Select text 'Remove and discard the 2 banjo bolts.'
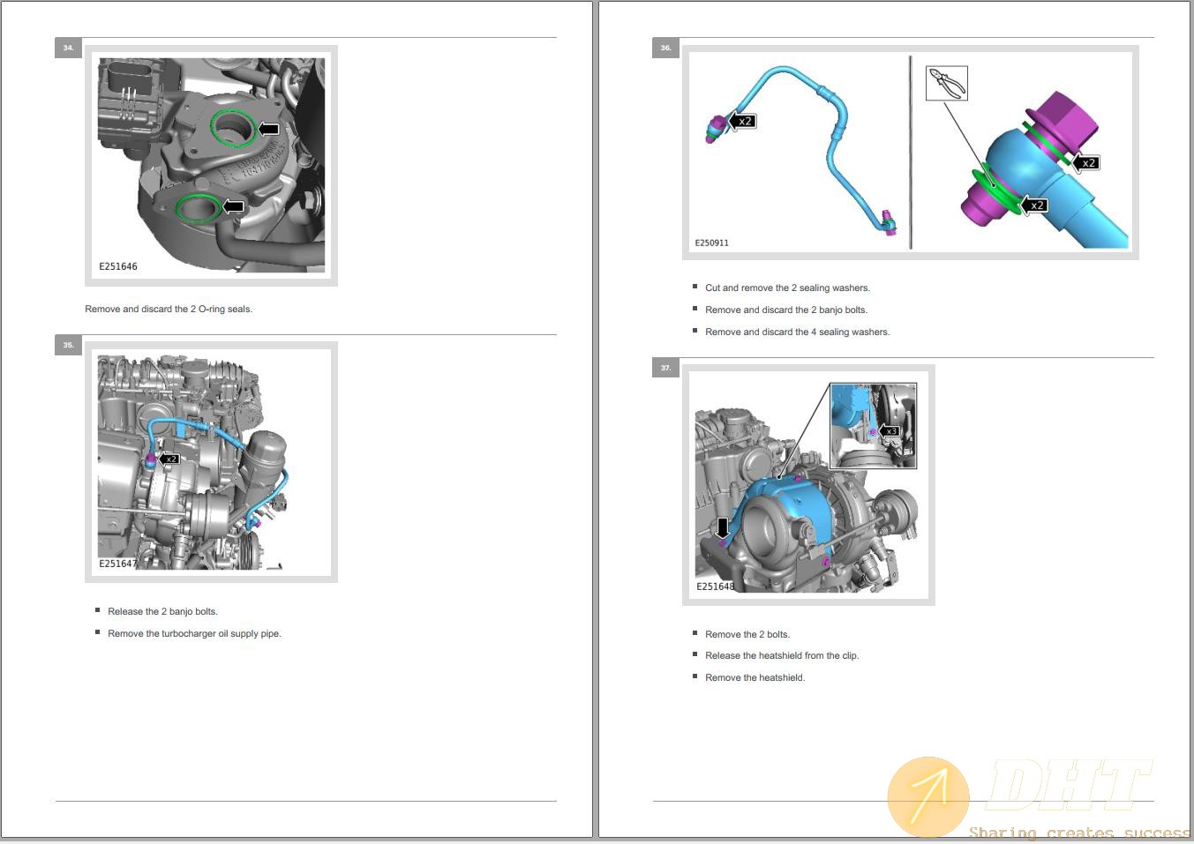The height and width of the screenshot is (844, 1194). point(786,310)
